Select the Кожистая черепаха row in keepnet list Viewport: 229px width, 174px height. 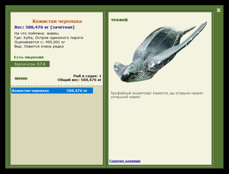(x=52, y=91)
